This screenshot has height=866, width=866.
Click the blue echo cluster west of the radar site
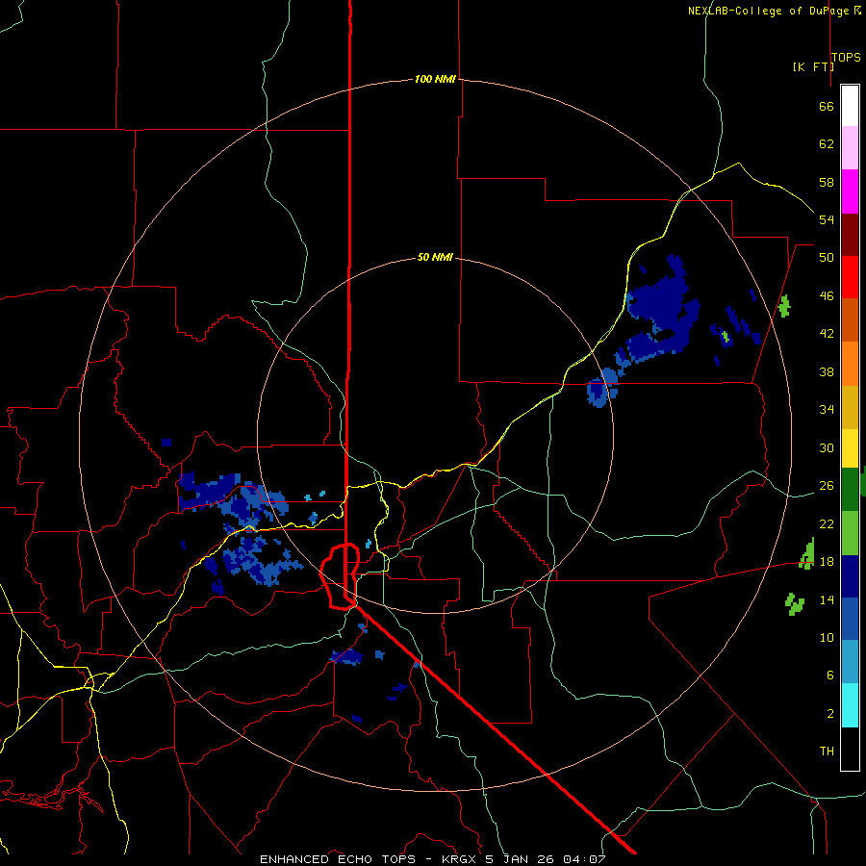[x=241, y=527]
